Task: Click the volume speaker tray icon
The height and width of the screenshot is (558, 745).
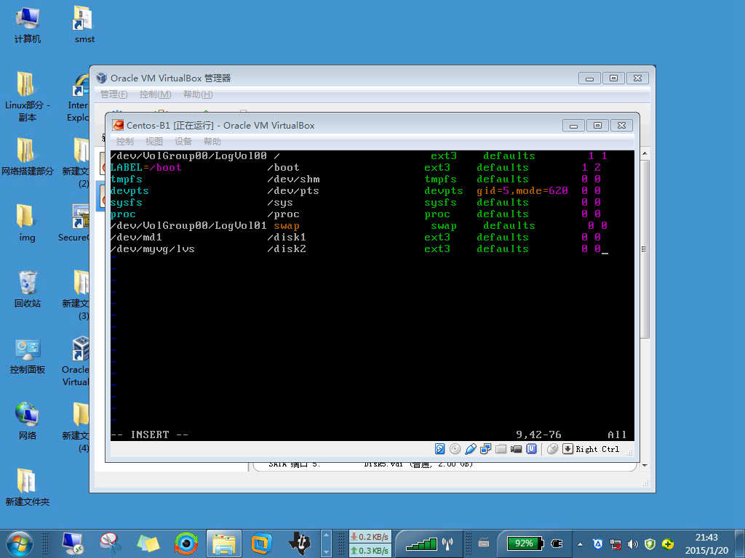Action: tap(632, 544)
